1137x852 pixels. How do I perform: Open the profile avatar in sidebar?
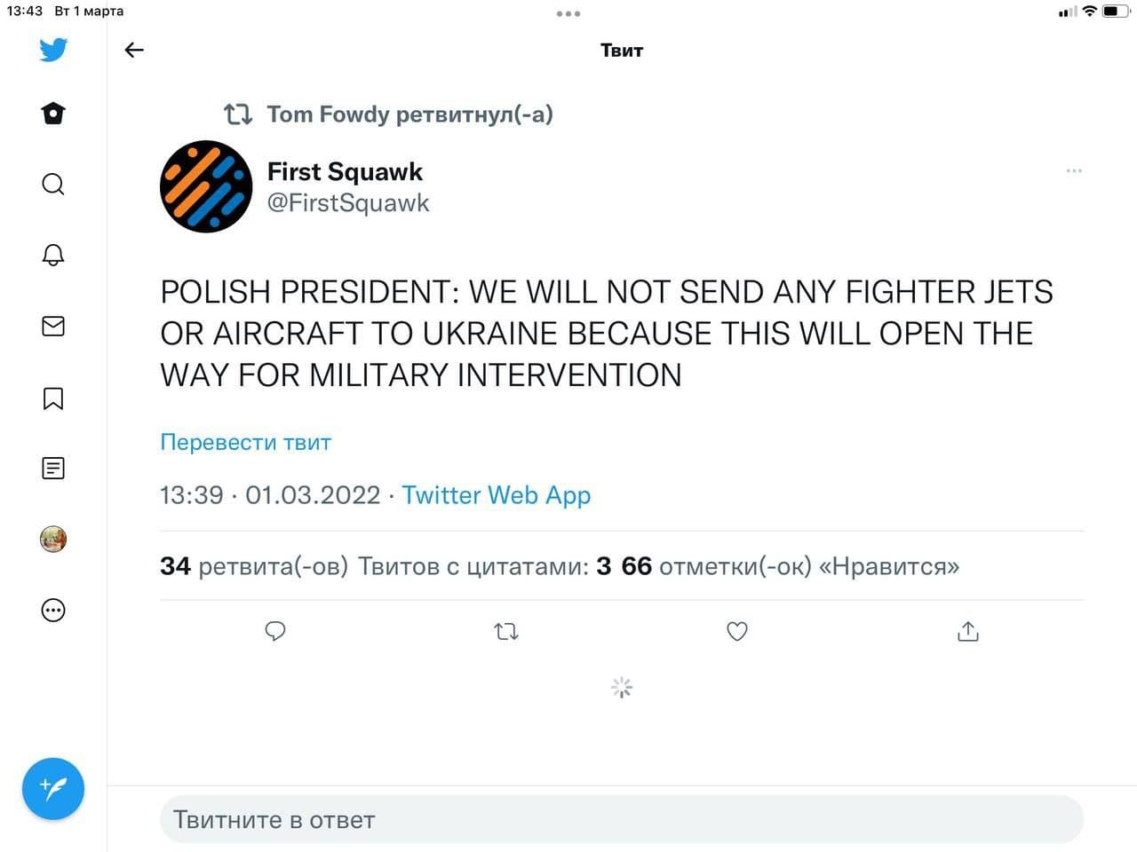(53, 539)
